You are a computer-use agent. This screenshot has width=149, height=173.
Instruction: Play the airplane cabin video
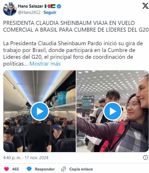coord(40,111)
